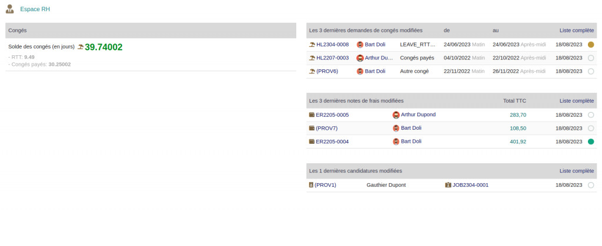Screen dimensions: 602x246
Task: Open job position JOB2304-0001
Action: 470,185
